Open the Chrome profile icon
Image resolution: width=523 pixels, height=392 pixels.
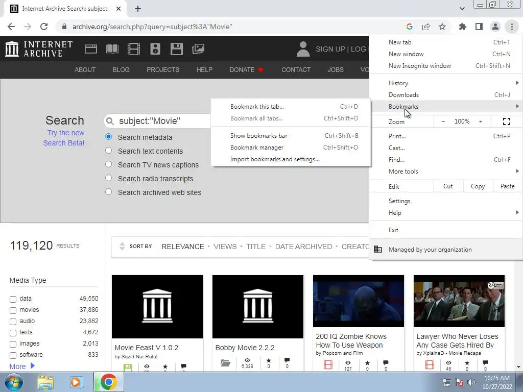(x=495, y=27)
